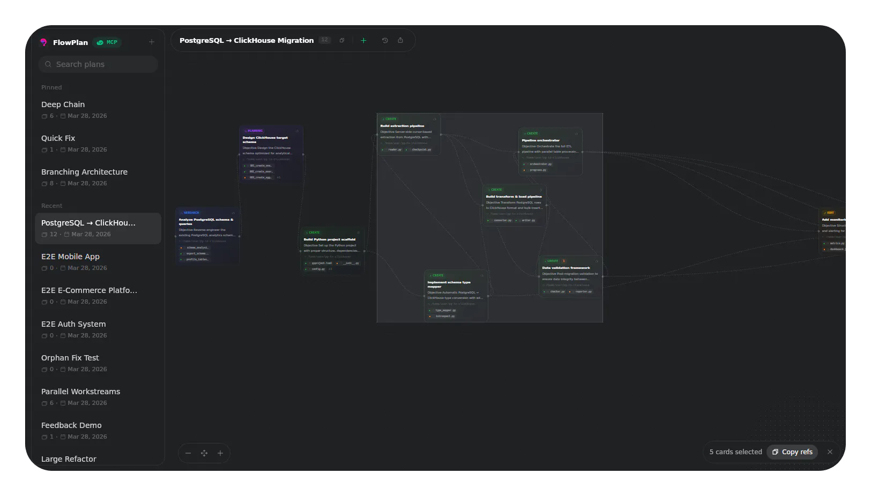The height and width of the screenshot is (496, 871).
Task: Select the Analyze PostgreSQL schema & queries card
Action: coord(207,236)
